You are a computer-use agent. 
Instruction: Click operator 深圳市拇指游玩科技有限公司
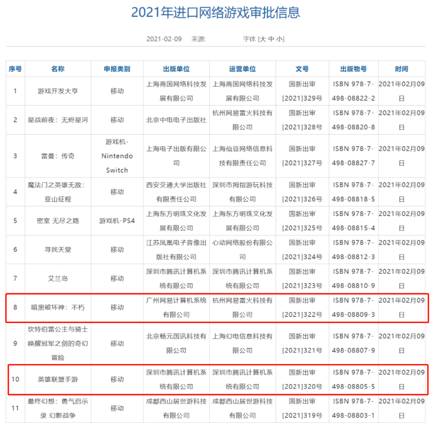point(242,192)
